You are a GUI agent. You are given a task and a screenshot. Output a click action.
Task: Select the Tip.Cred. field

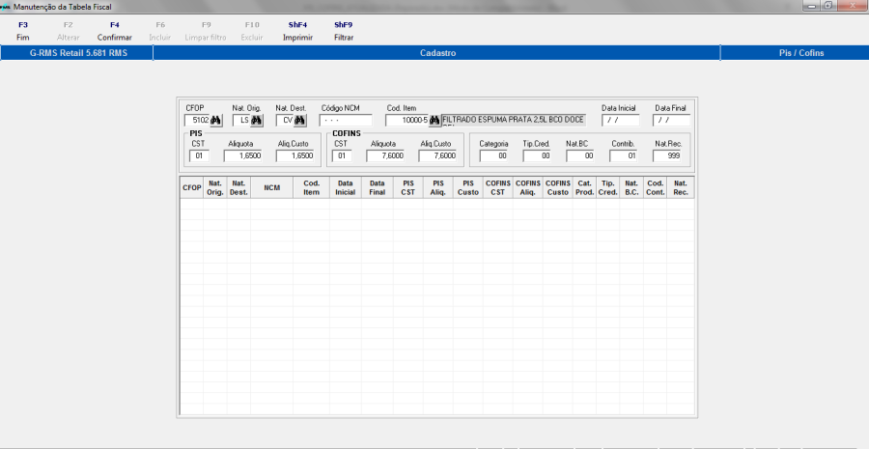pyautogui.click(x=537, y=155)
